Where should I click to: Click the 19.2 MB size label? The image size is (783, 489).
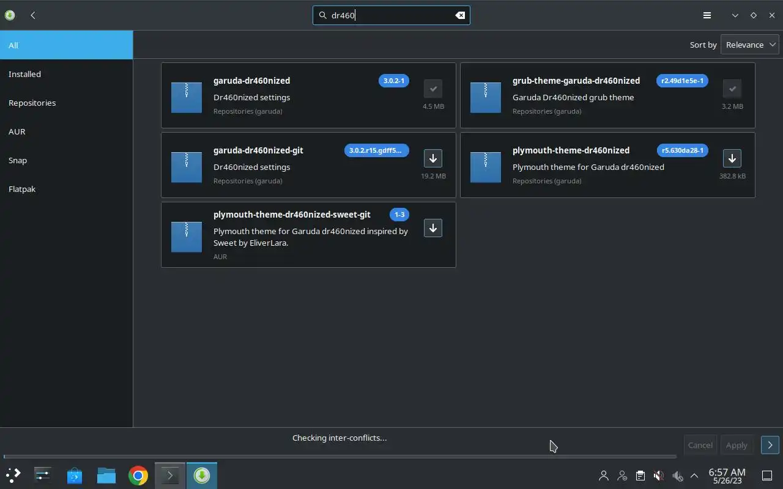click(433, 176)
